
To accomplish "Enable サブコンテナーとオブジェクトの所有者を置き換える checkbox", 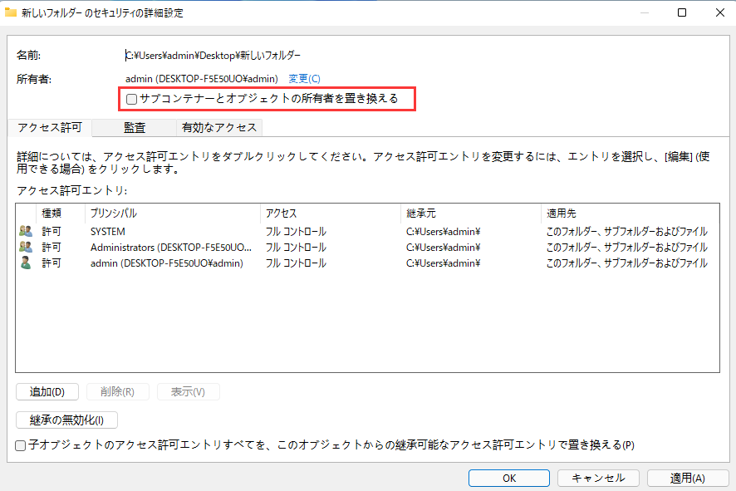I will (x=131, y=99).
